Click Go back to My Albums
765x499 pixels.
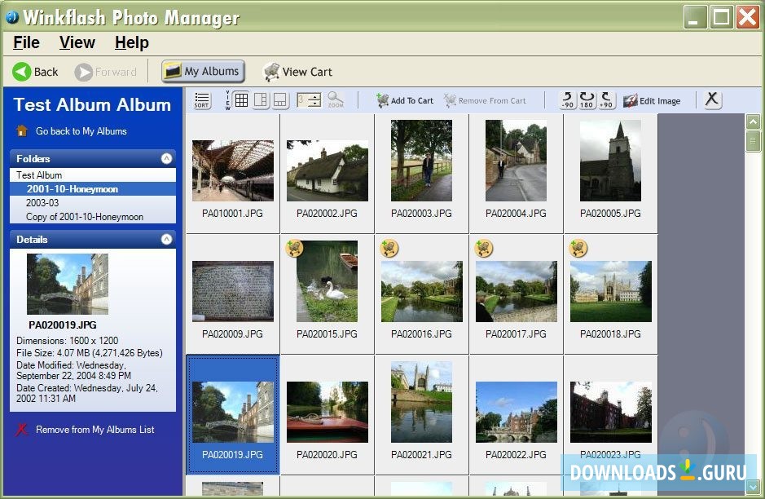82,129
